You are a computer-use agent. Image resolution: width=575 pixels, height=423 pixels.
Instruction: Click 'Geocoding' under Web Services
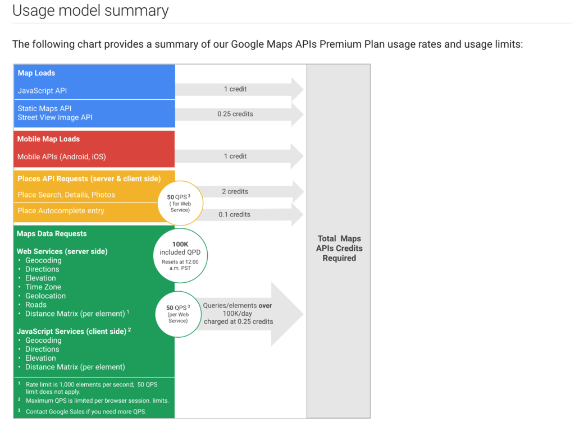pos(43,260)
